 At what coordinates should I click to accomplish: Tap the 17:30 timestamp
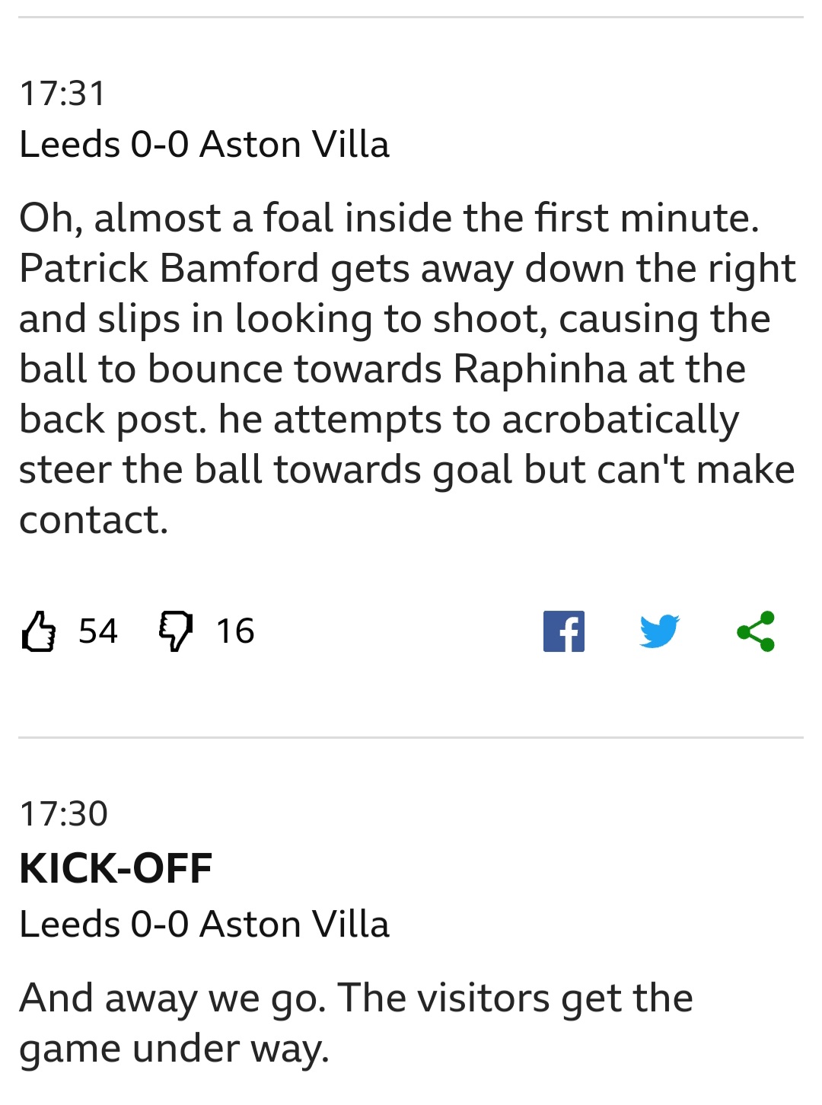[64, 814]
